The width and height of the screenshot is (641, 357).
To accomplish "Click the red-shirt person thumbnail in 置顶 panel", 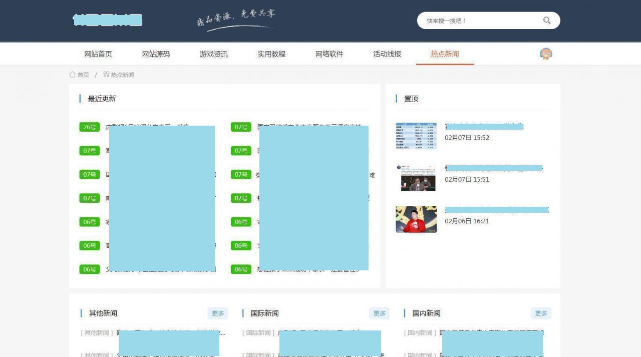I will pos(416,219).
